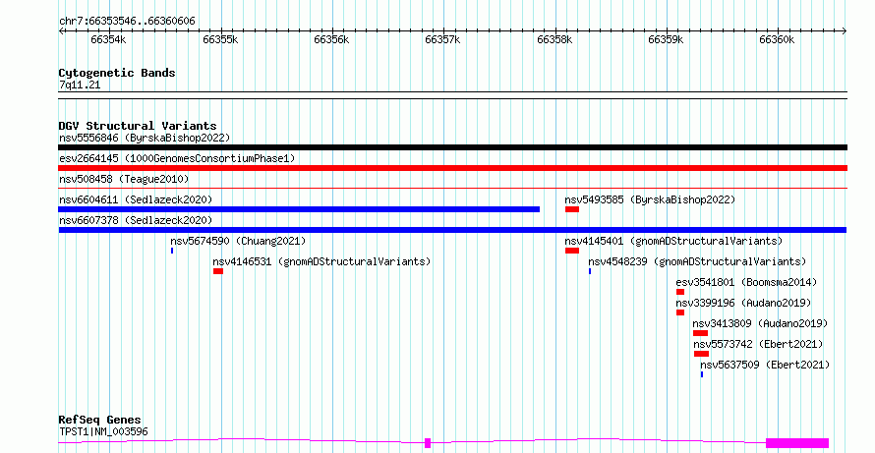This screenshot has height=453, width=875.
Task: Click the 66355k ruler tick label
Action: [220, 39]
